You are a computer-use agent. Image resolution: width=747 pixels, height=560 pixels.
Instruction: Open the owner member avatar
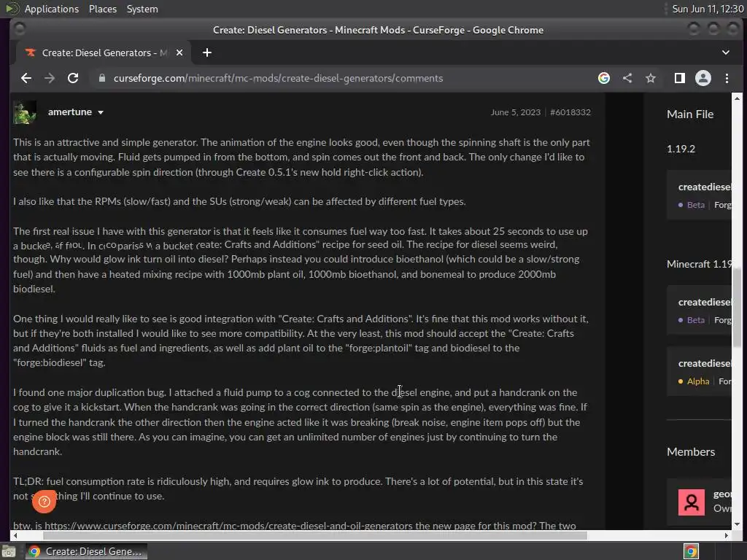692,502
